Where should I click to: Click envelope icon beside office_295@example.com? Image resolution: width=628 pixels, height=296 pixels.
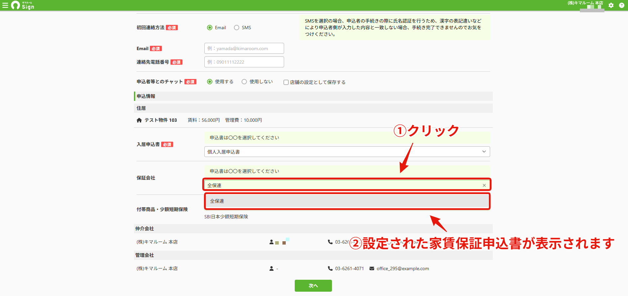click(372, 268)
